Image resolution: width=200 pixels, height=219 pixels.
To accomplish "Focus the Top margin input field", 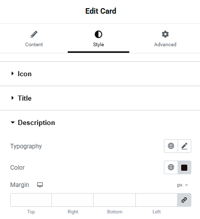I will pyautogui.click(x=31, y=200).
